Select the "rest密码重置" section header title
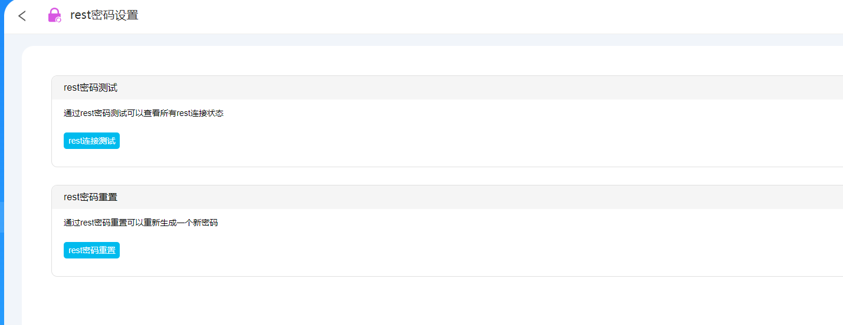Viewport: 843px width, 325px height. [x=90, y=197]
